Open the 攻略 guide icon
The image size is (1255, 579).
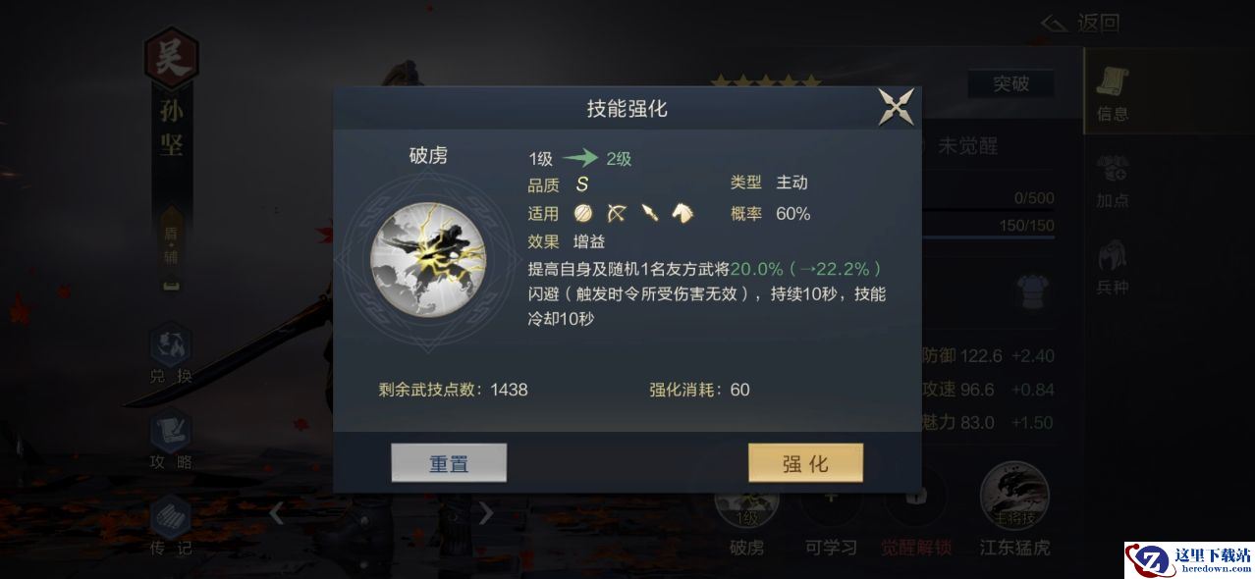tap(171, 440)
